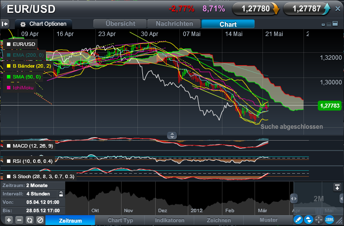The height and width of the screenshot is (226, 344).
Task: Toggle the interval lock icon
Action: [61, 194]
